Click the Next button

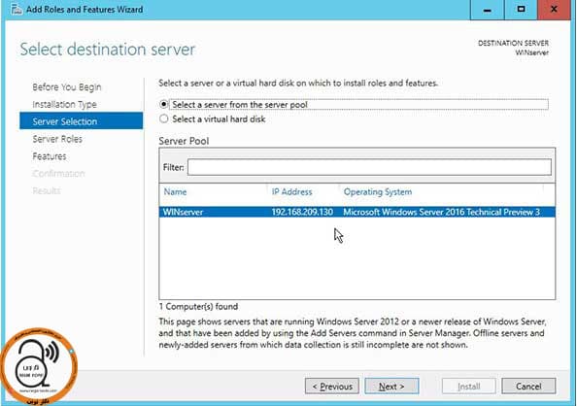tap(391, 387)
